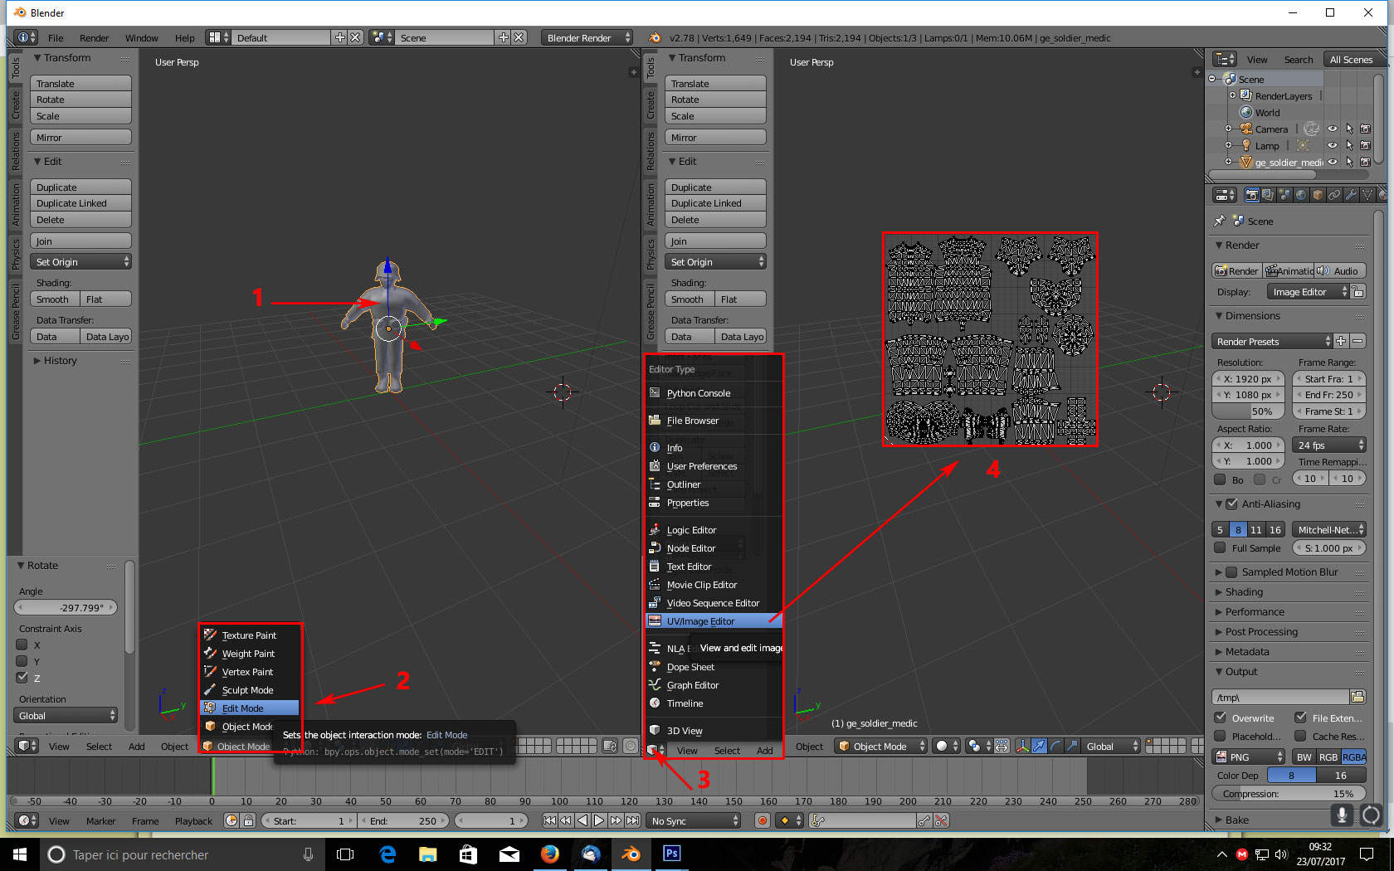Click the delete keyframe icon in timeline
Viewport: 1394px width, 871px height.
point(941,820)
